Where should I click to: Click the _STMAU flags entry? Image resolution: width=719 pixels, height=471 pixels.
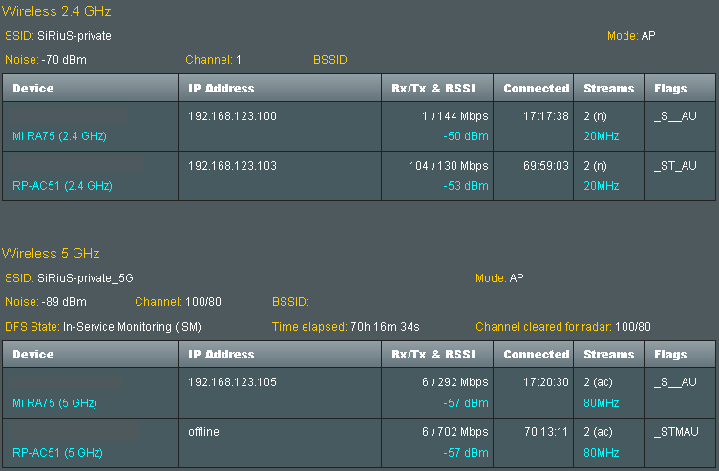(676, 432)
